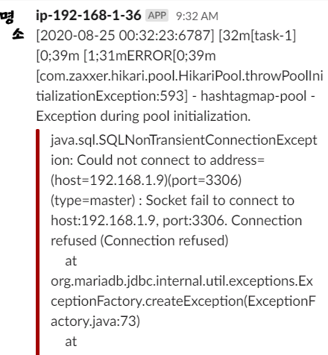328x355 pixels.
Task: Click the refused (Connection refused) text
Action: (x=139, y=241)
